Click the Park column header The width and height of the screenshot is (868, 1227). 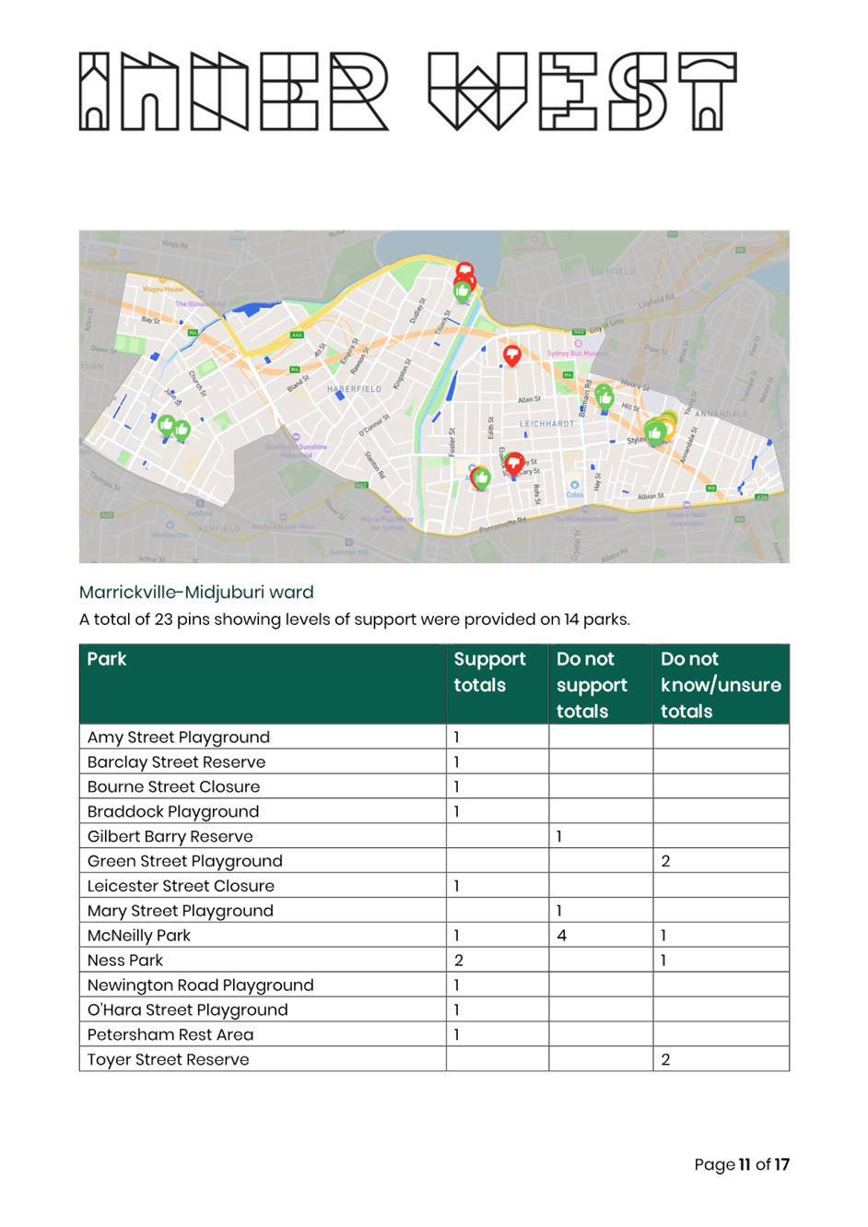(107, 659)
